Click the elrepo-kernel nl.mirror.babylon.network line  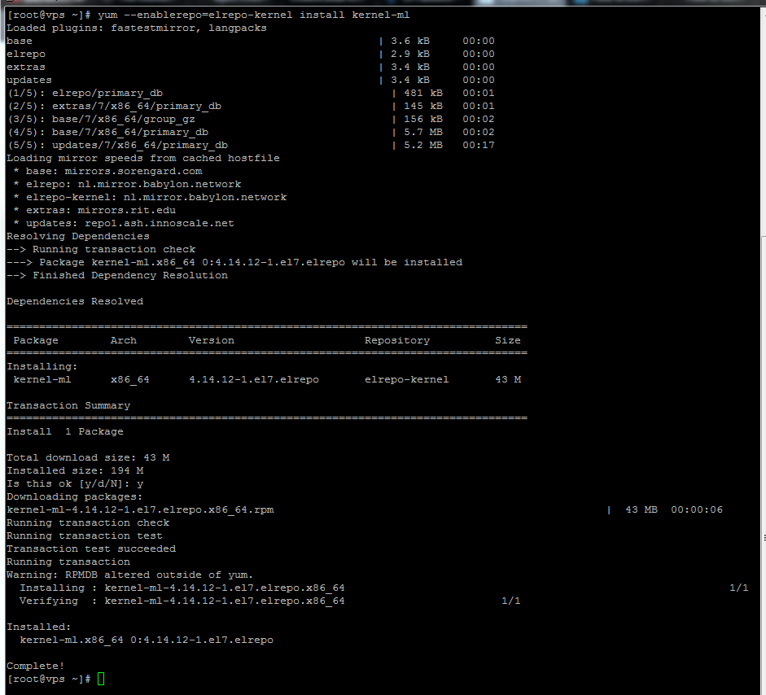pos(150,197)
